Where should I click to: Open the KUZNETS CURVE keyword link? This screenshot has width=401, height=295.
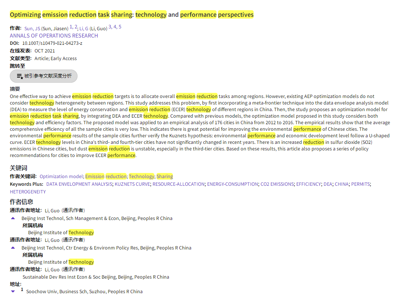[132, 184]
